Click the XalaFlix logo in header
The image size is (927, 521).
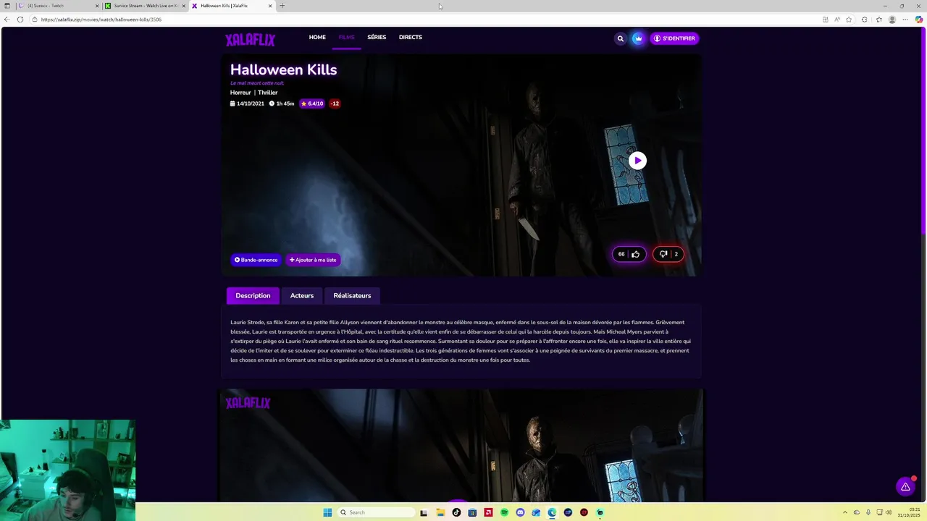click(250, 40)
